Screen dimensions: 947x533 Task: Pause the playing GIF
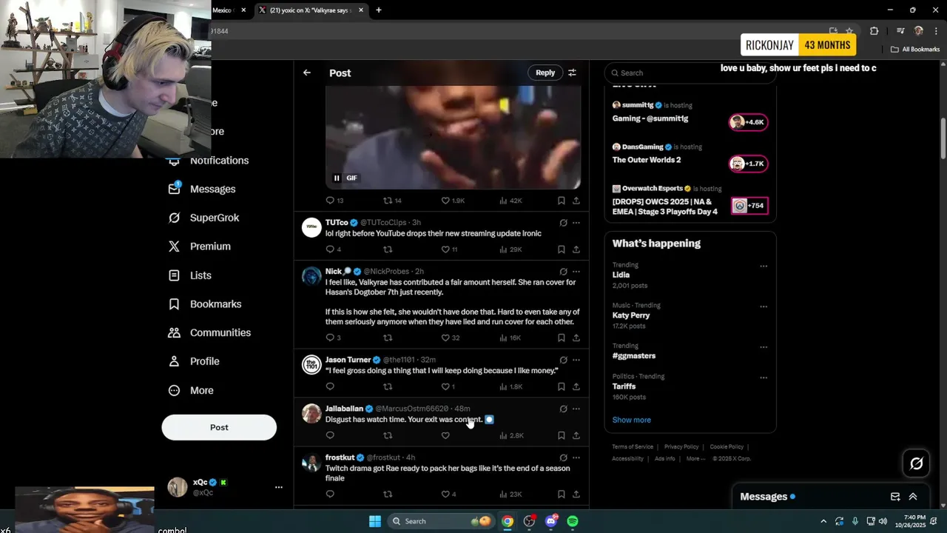(337, 178)
